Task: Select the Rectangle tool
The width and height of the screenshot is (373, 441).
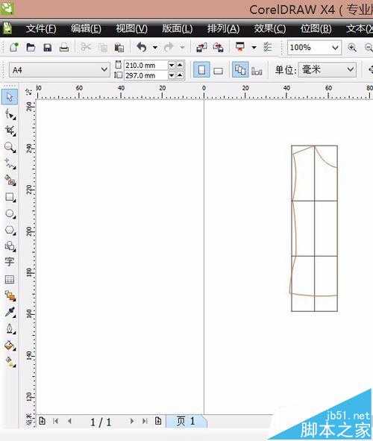Action: pyautogui.click(x=10, y=197)
